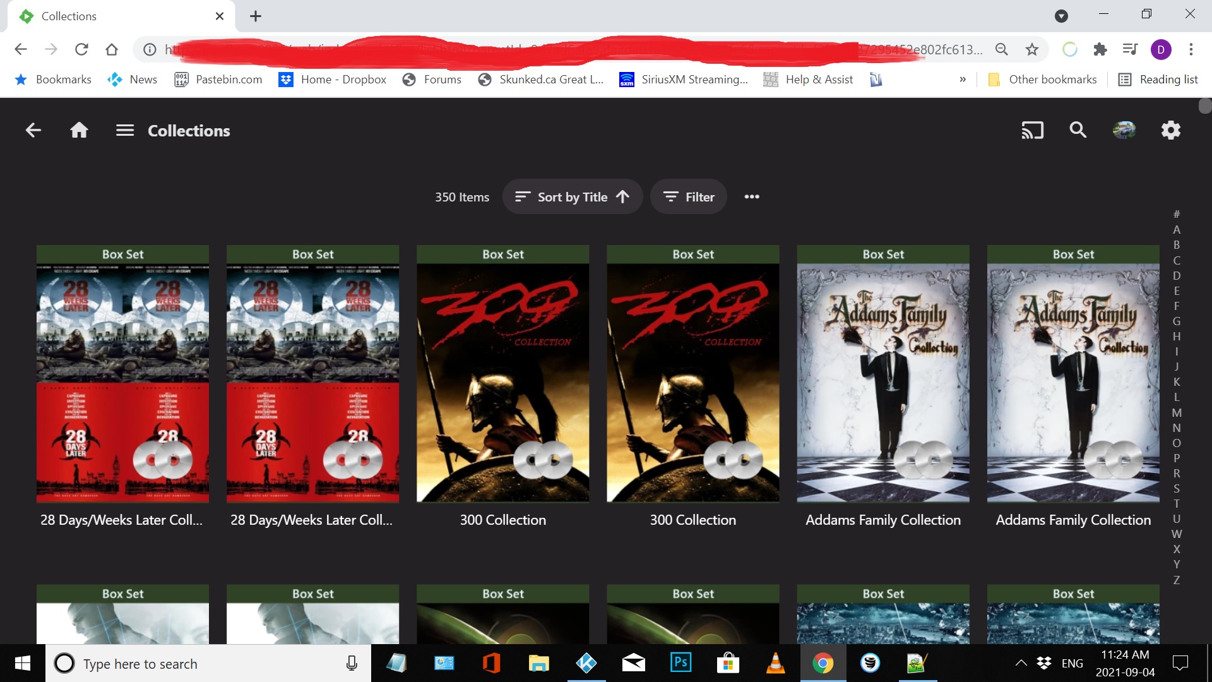Go back using Emby's back arrow
The image size is (1212, 682).
pyautogui.click(x=33, y=130)
